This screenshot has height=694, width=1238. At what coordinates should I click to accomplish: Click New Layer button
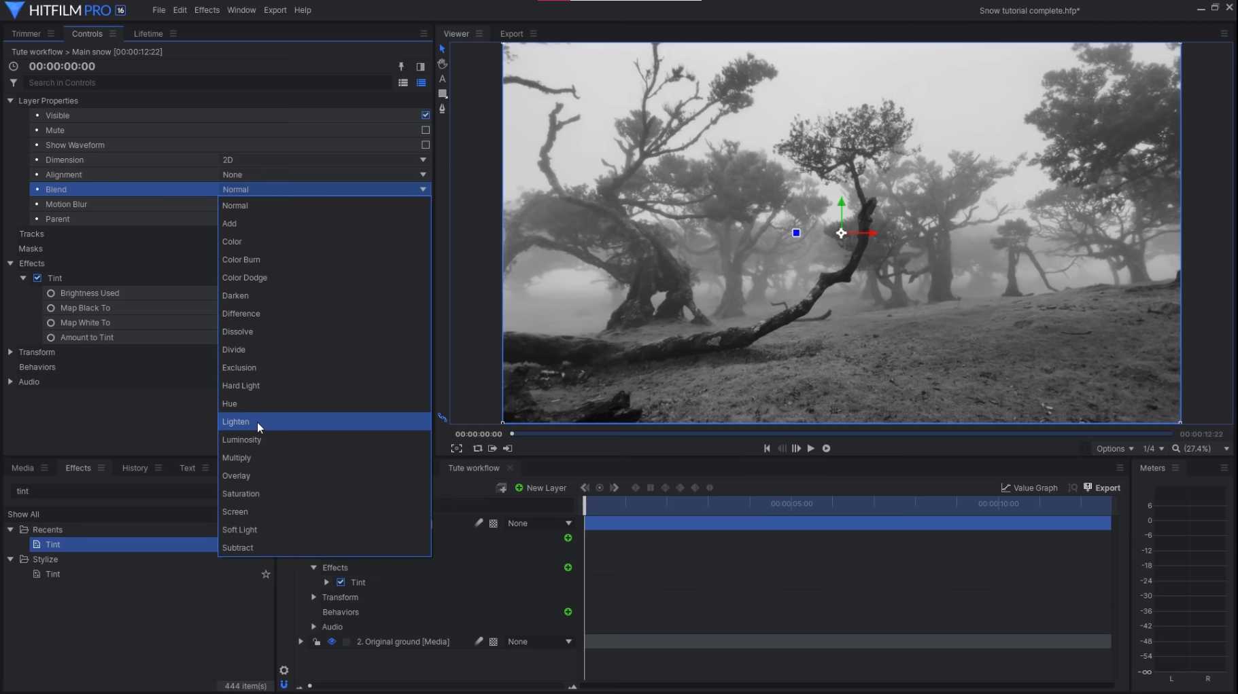tap(541, 488)
